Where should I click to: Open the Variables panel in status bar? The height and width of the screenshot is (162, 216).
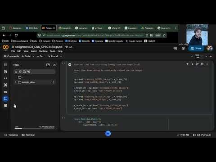[x=11, y=135]
